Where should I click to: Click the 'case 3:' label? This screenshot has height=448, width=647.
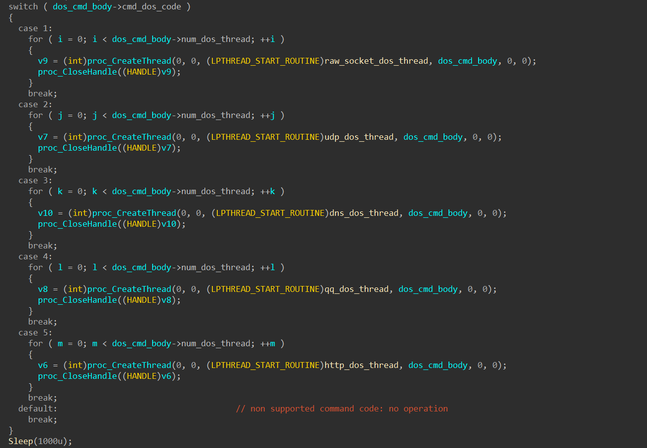pos(35,180)
